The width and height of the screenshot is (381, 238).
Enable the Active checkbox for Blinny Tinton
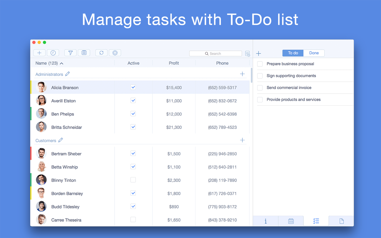[x=133, y=180]
